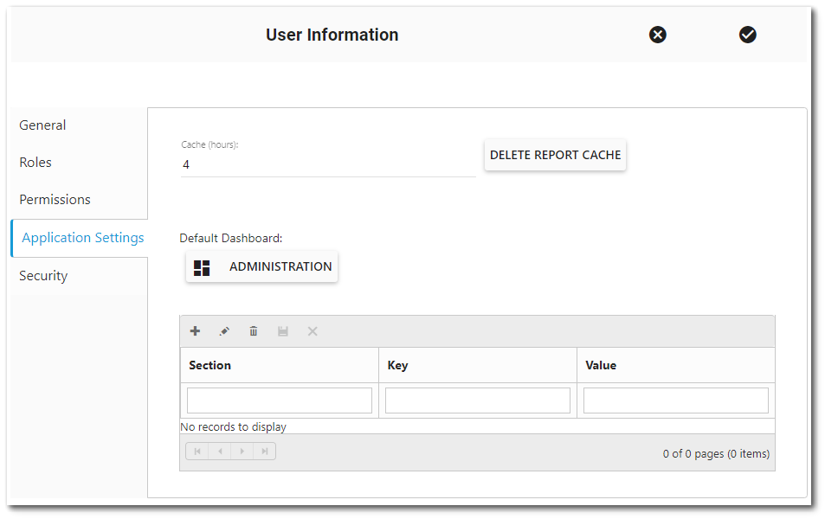Click the Section filter input field

[x=279, y=400]
